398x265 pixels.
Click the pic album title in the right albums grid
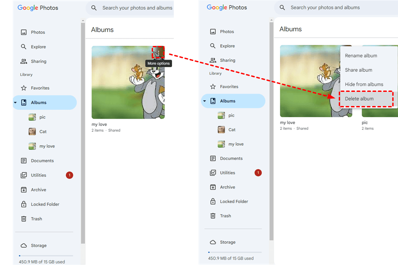point(364,122)
